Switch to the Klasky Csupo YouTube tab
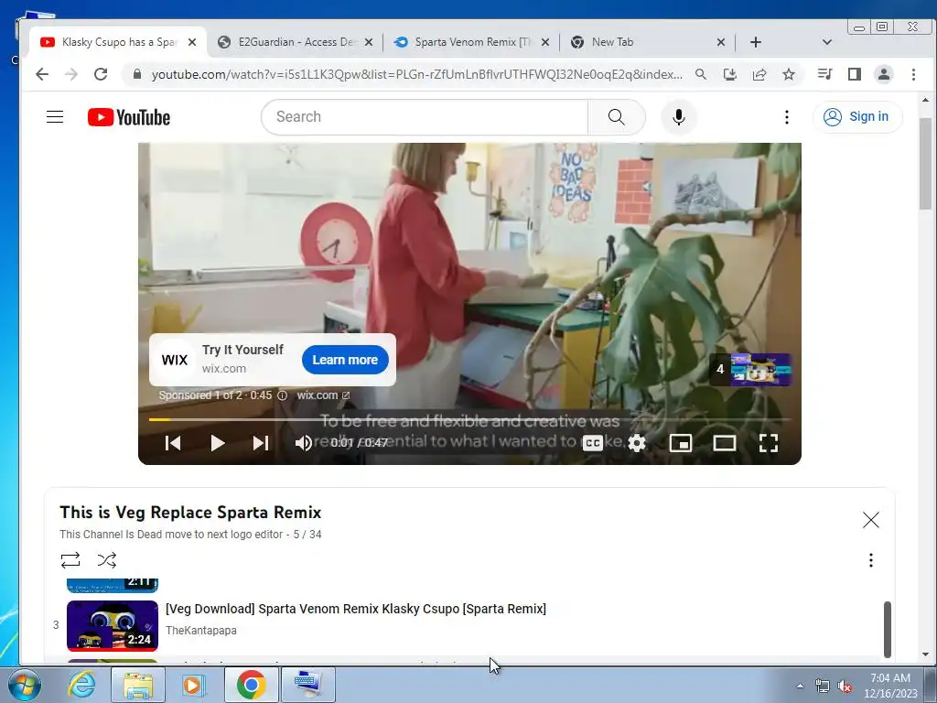 tap(118, 42)
